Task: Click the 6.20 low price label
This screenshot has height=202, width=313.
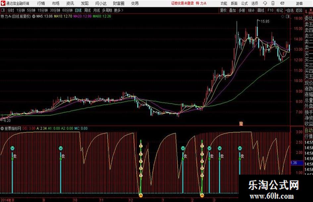Action: tap(7, 121)
